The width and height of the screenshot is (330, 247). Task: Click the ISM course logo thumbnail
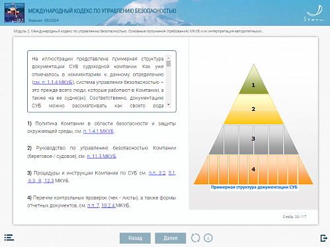coord(15,13)
